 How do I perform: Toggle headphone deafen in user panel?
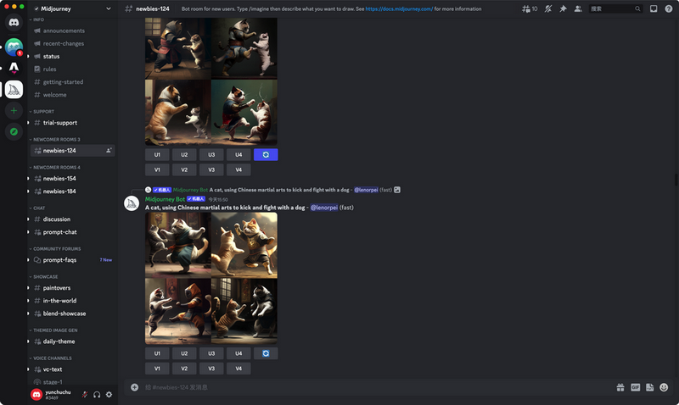[97, 394]
